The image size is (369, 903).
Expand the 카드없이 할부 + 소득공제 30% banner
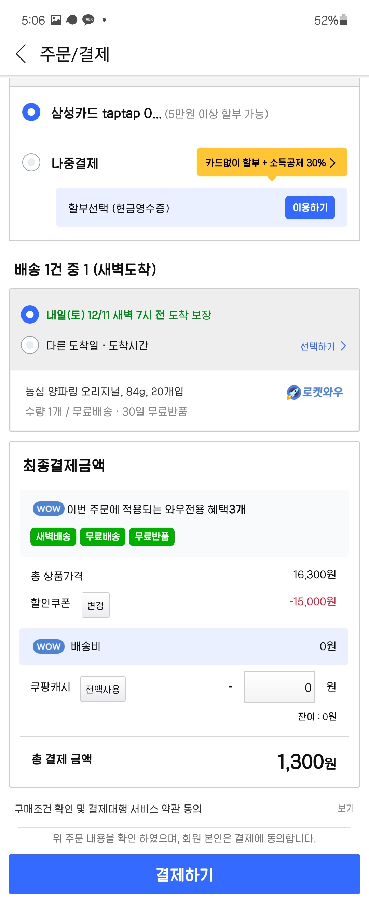pyautogui.click(x=272, y=162)
